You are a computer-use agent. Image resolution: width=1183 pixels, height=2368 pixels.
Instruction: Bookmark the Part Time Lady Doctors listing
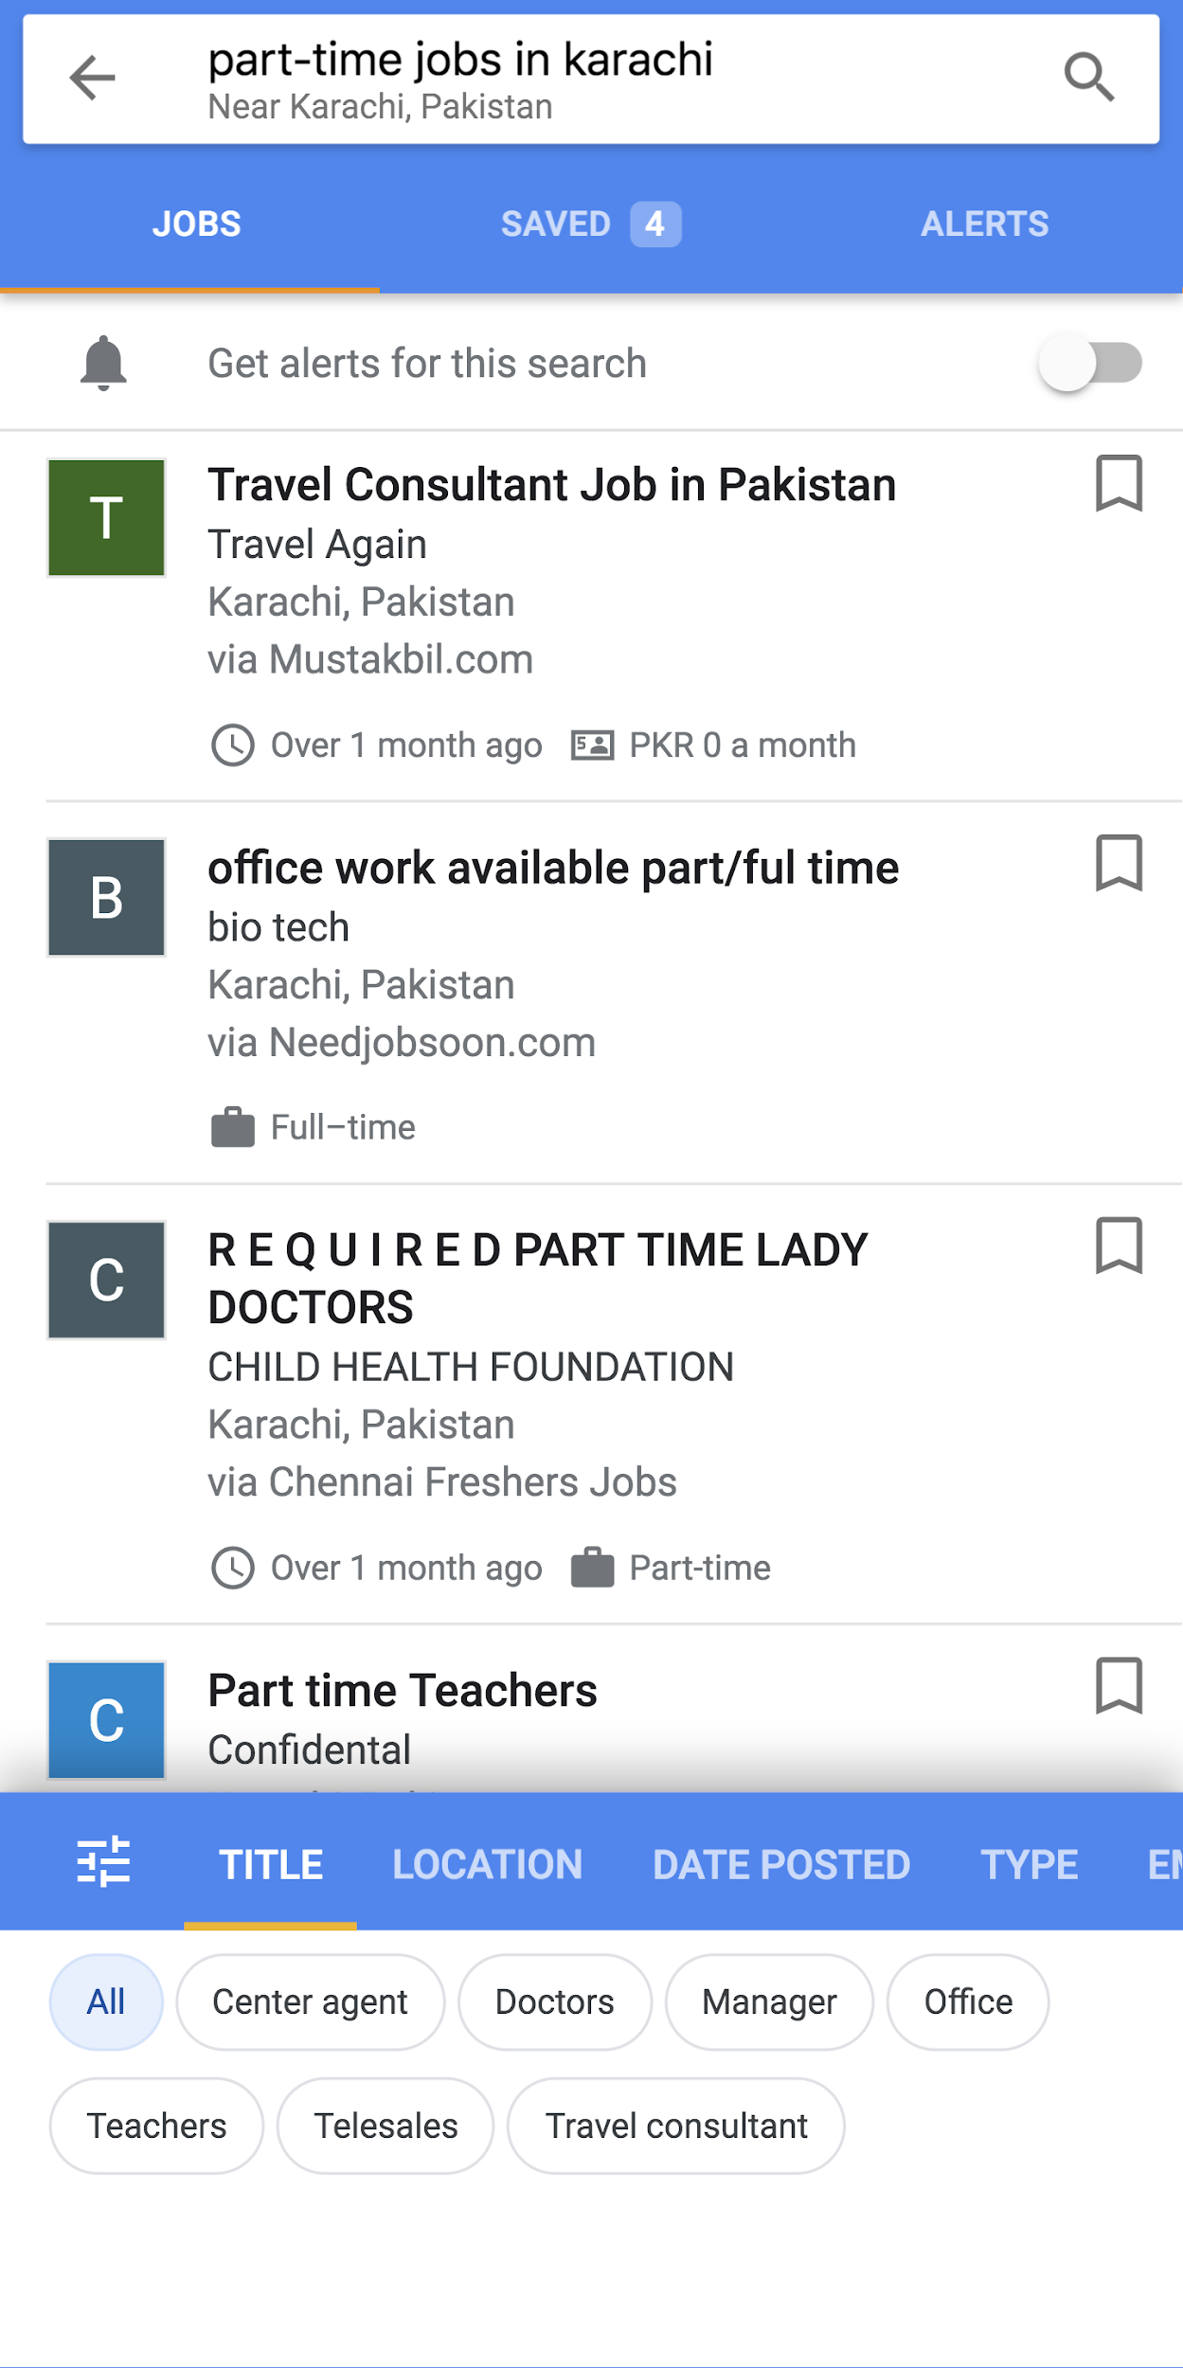[1119, 1246]
